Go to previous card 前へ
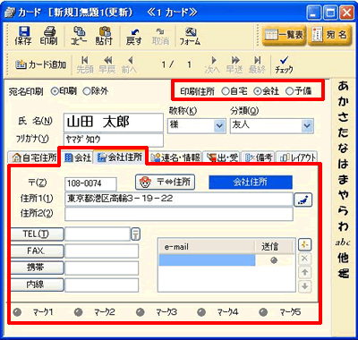The width and height of the screenshot is (358, 340). [129, 64]
